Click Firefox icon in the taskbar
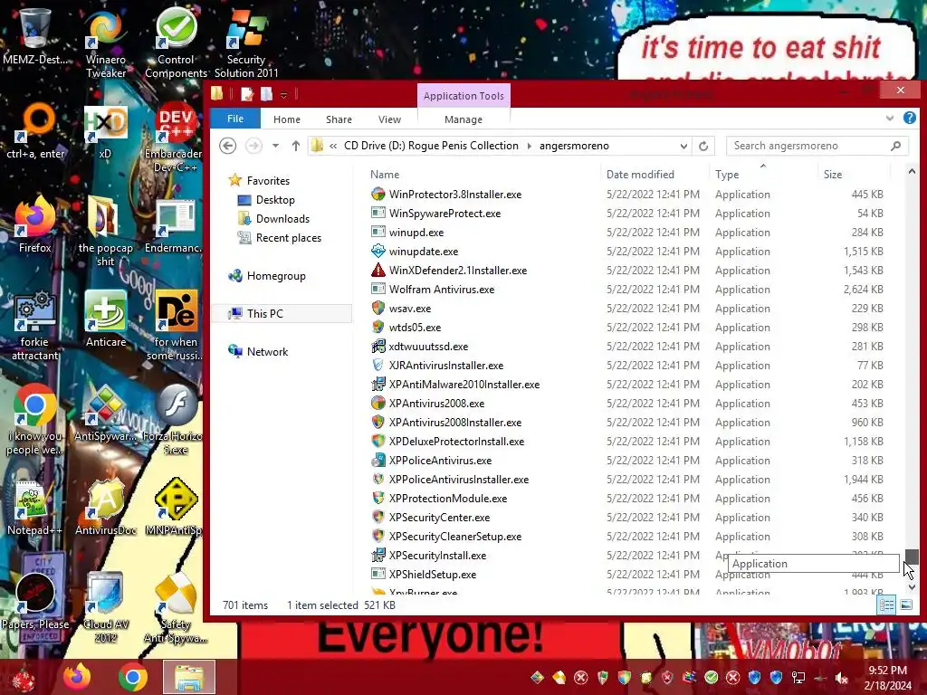 (78, 677)
